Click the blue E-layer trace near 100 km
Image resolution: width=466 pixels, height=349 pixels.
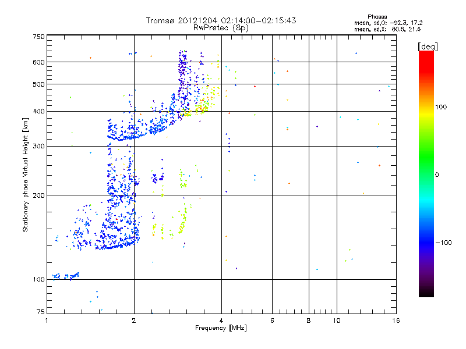(66, 276)
